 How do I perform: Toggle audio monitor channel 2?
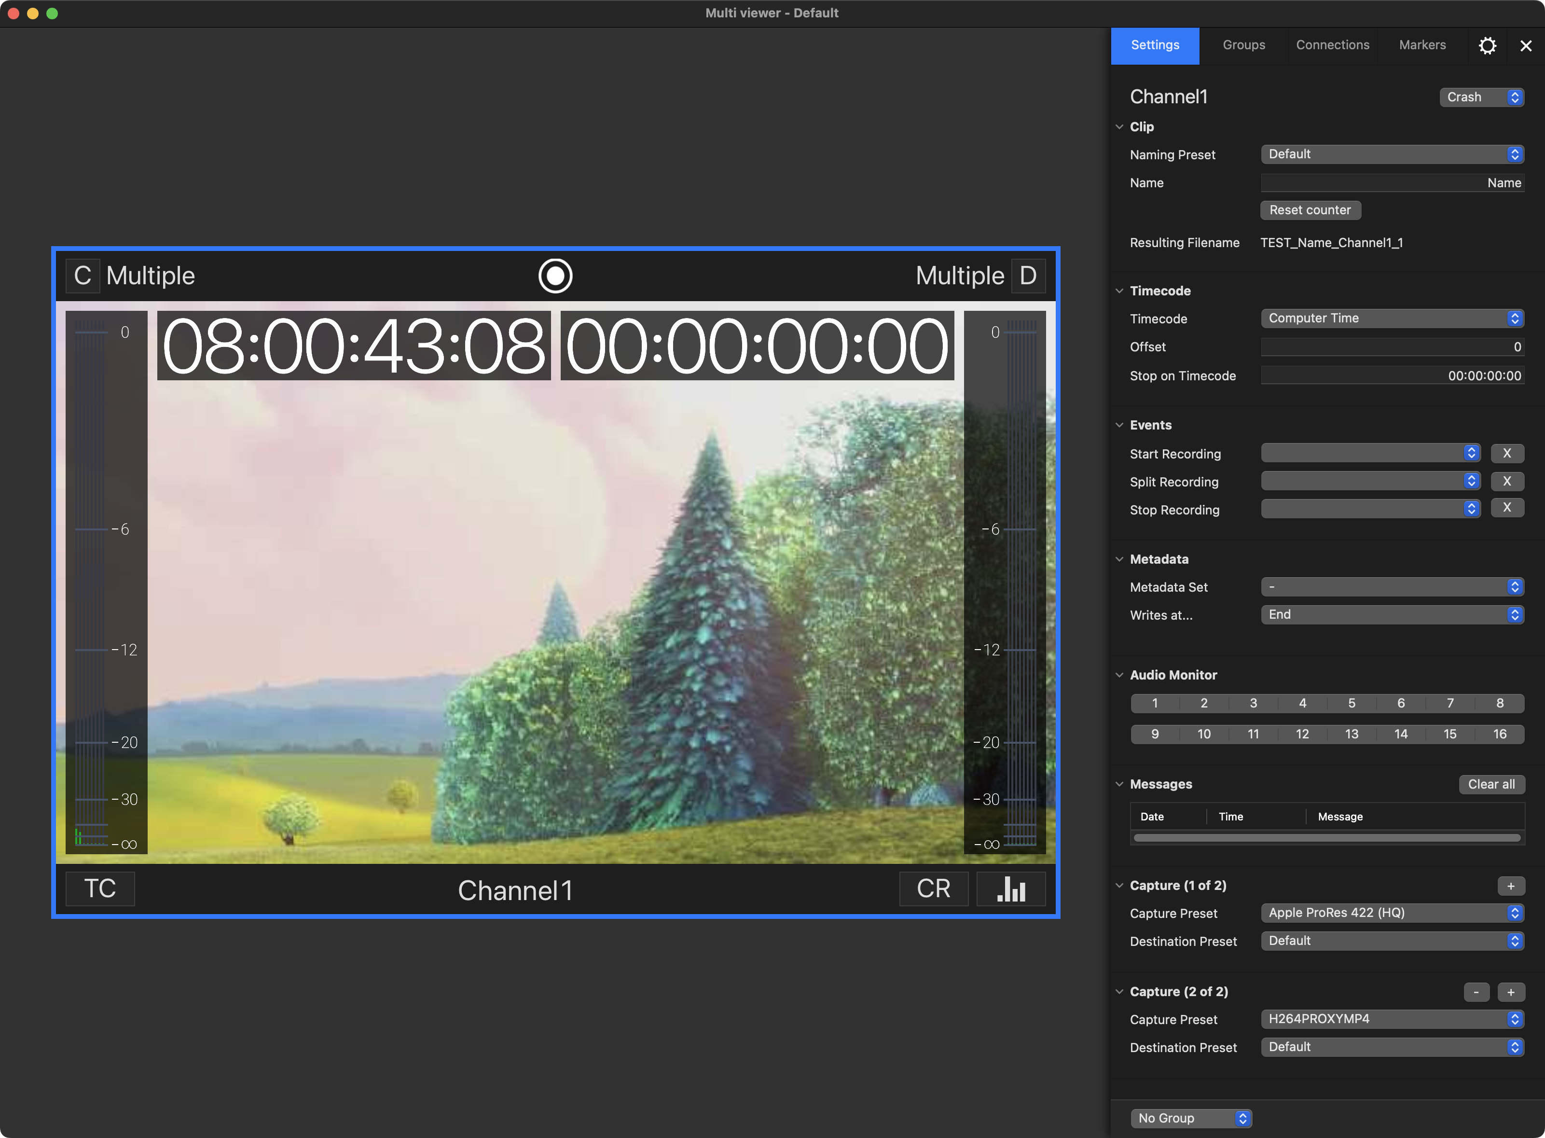click(1204, 703)
